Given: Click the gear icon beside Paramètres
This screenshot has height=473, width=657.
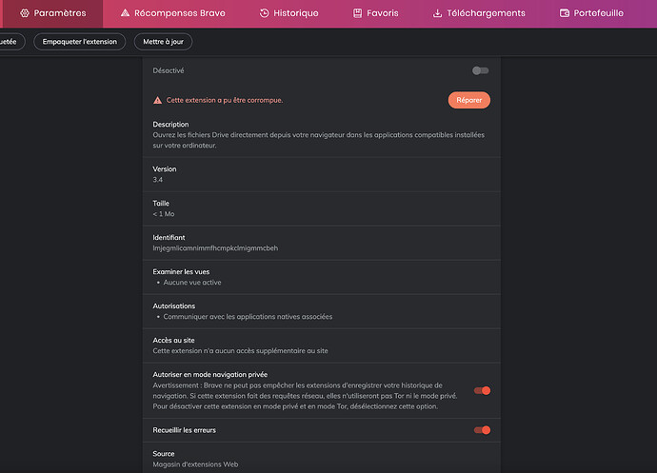Looking at the screenshot, I should (x=25, y=13).
